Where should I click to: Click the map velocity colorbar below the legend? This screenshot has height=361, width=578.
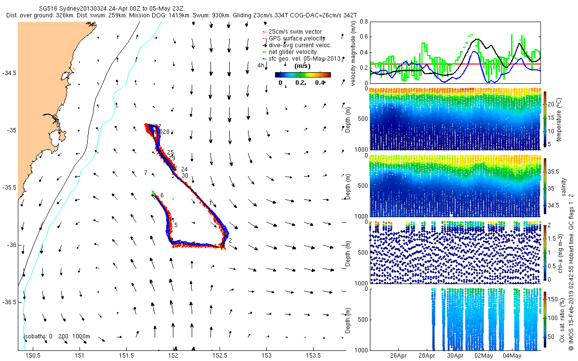pos(303,75)
